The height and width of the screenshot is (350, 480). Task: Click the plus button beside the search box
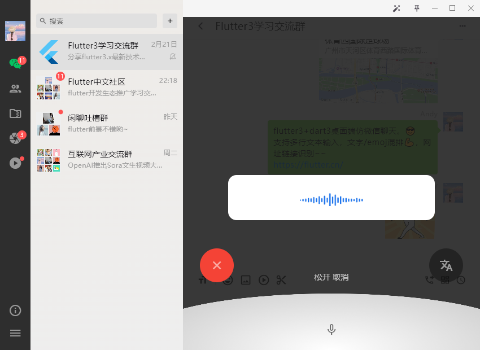tap(170, 21)
